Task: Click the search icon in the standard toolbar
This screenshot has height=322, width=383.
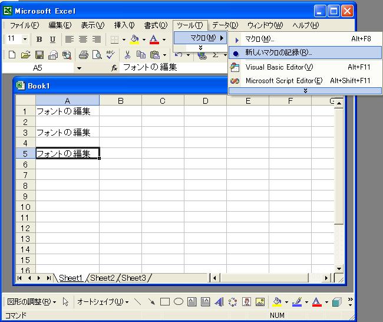Action: click(x=67, y=55)
